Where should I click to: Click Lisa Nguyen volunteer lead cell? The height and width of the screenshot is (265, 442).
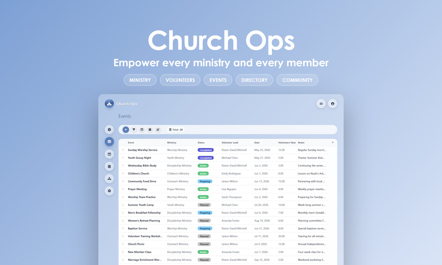[229, 189]
